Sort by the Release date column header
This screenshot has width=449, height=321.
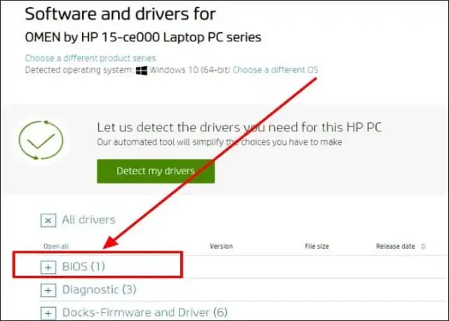396,247
